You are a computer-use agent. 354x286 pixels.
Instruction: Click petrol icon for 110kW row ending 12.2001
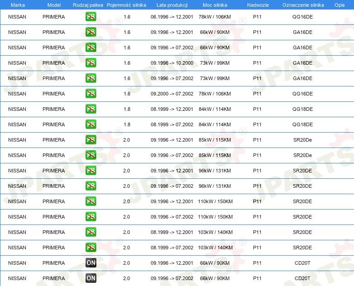91,201
